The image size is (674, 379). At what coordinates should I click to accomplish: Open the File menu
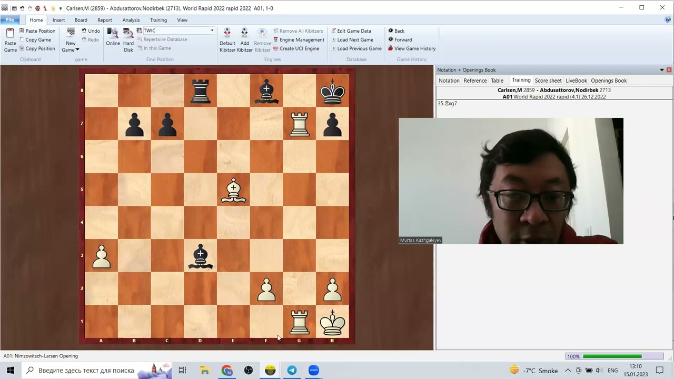tap(10, 20)
